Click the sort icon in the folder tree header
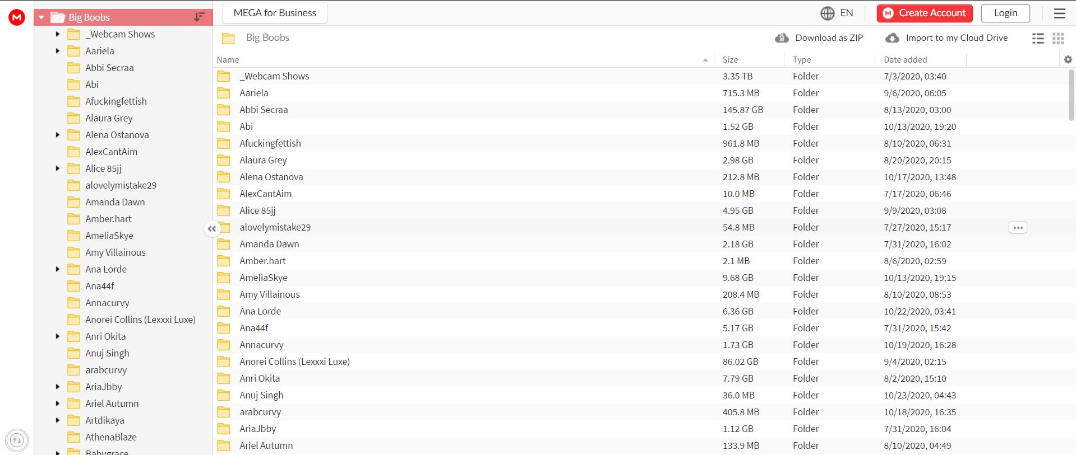 coord(199,17)
